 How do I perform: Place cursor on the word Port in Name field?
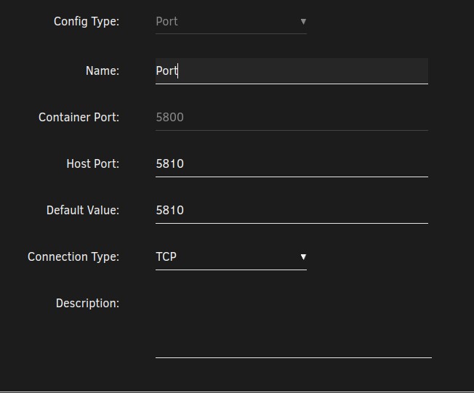pos(166,71)
